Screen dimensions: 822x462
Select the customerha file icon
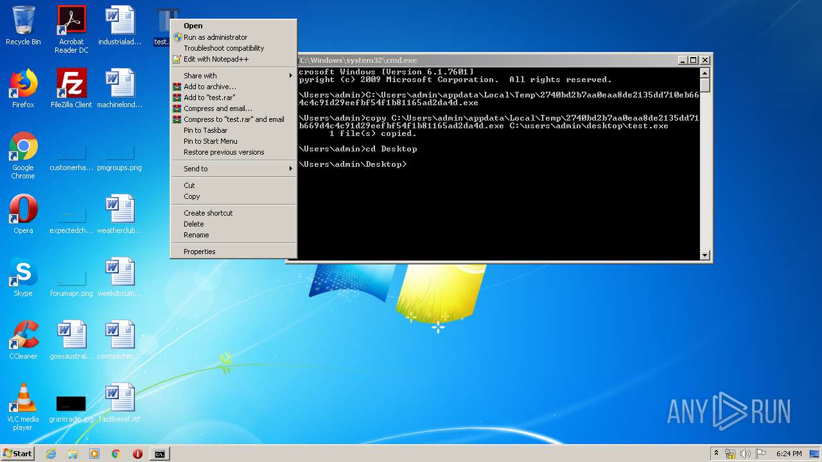[x=71, y=157]
